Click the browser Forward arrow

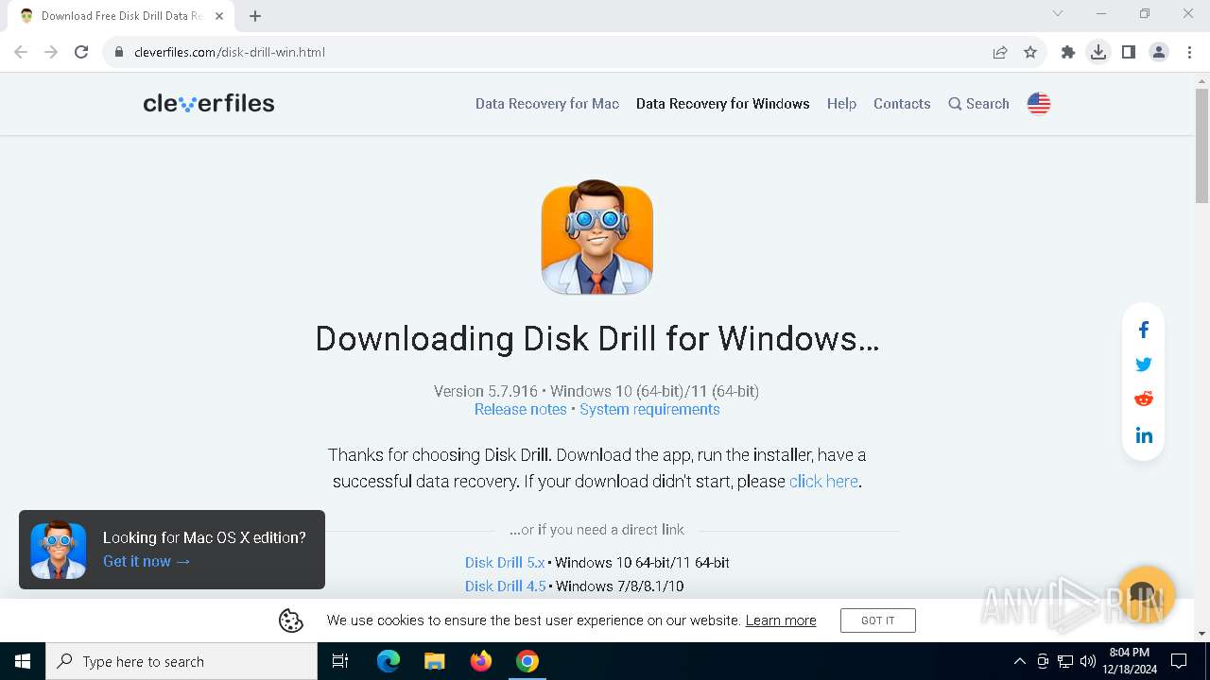(x=51, y=52)
